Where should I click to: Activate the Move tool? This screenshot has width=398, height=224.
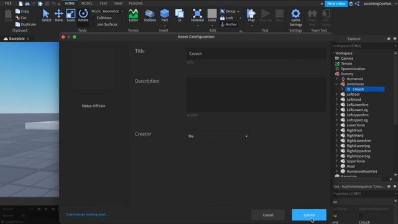[x=58, y=15]
